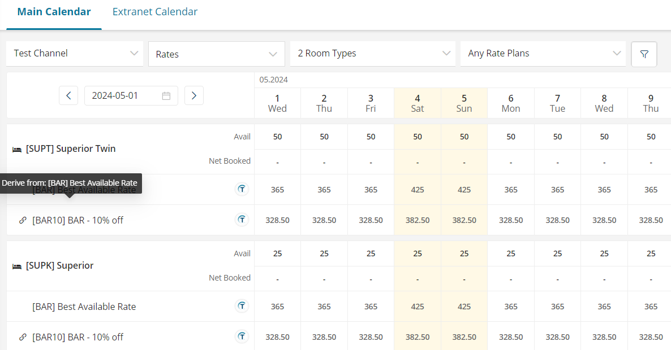
Task: Go to previous date range arrow
Action: [x=68, y=95]
